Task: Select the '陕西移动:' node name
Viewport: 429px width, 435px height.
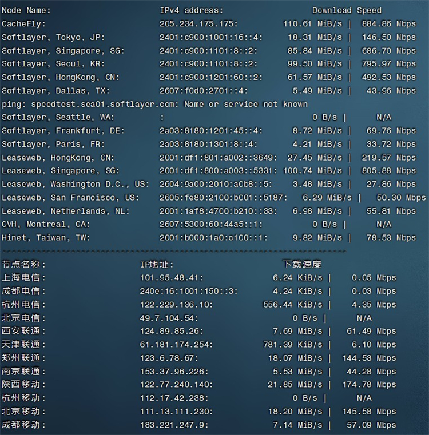Action: click(x=23, y=385)
